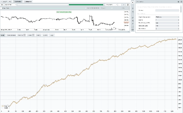
Task: Open the Equity tab
Action: pyautogui.click(x=2, y=35)
